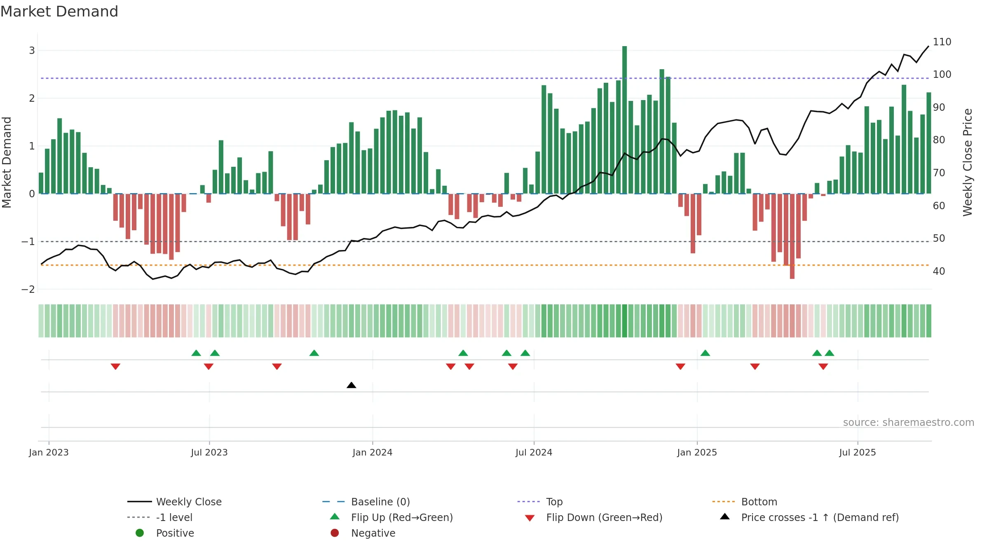Click the darkest green cell in the heat strip

(625, 321)
